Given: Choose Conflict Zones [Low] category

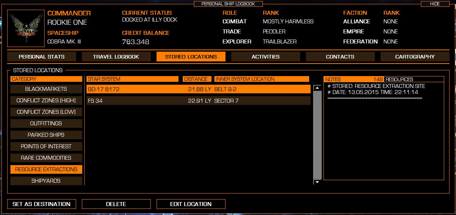Looking at the screenshot, I should 46,112.
